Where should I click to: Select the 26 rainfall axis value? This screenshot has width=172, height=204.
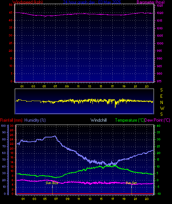(x=12, y=135)
